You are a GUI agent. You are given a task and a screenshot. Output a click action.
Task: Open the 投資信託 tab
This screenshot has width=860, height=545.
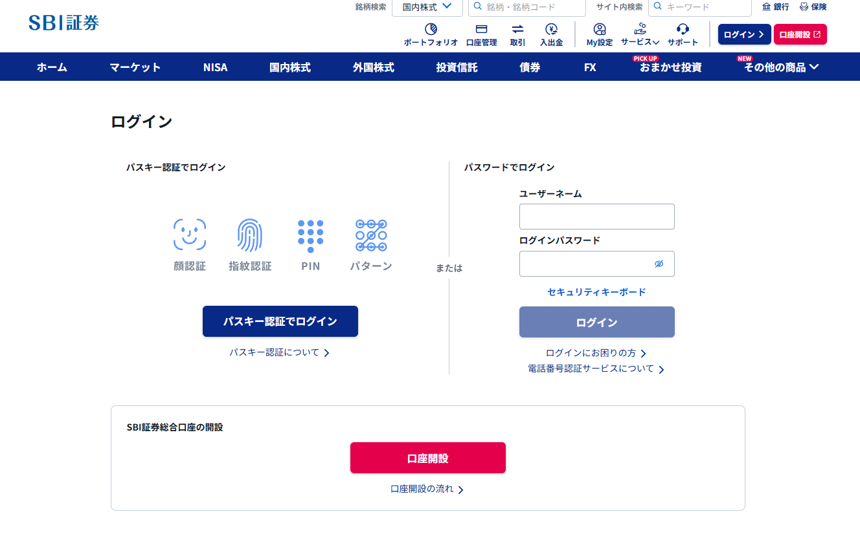pos(457,67)
